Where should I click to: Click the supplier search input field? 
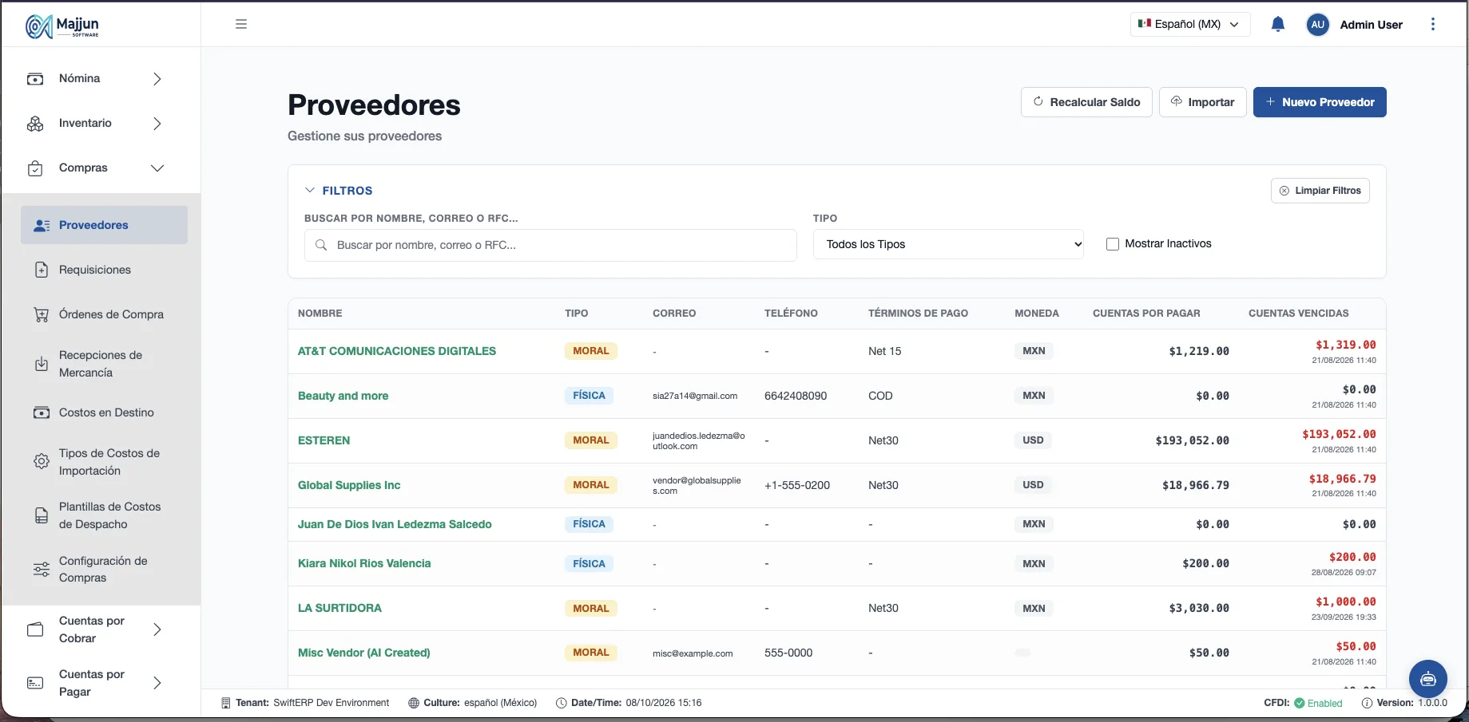click(550, 245)
